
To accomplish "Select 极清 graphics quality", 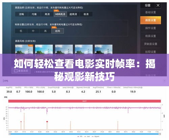I will point(86,14).
